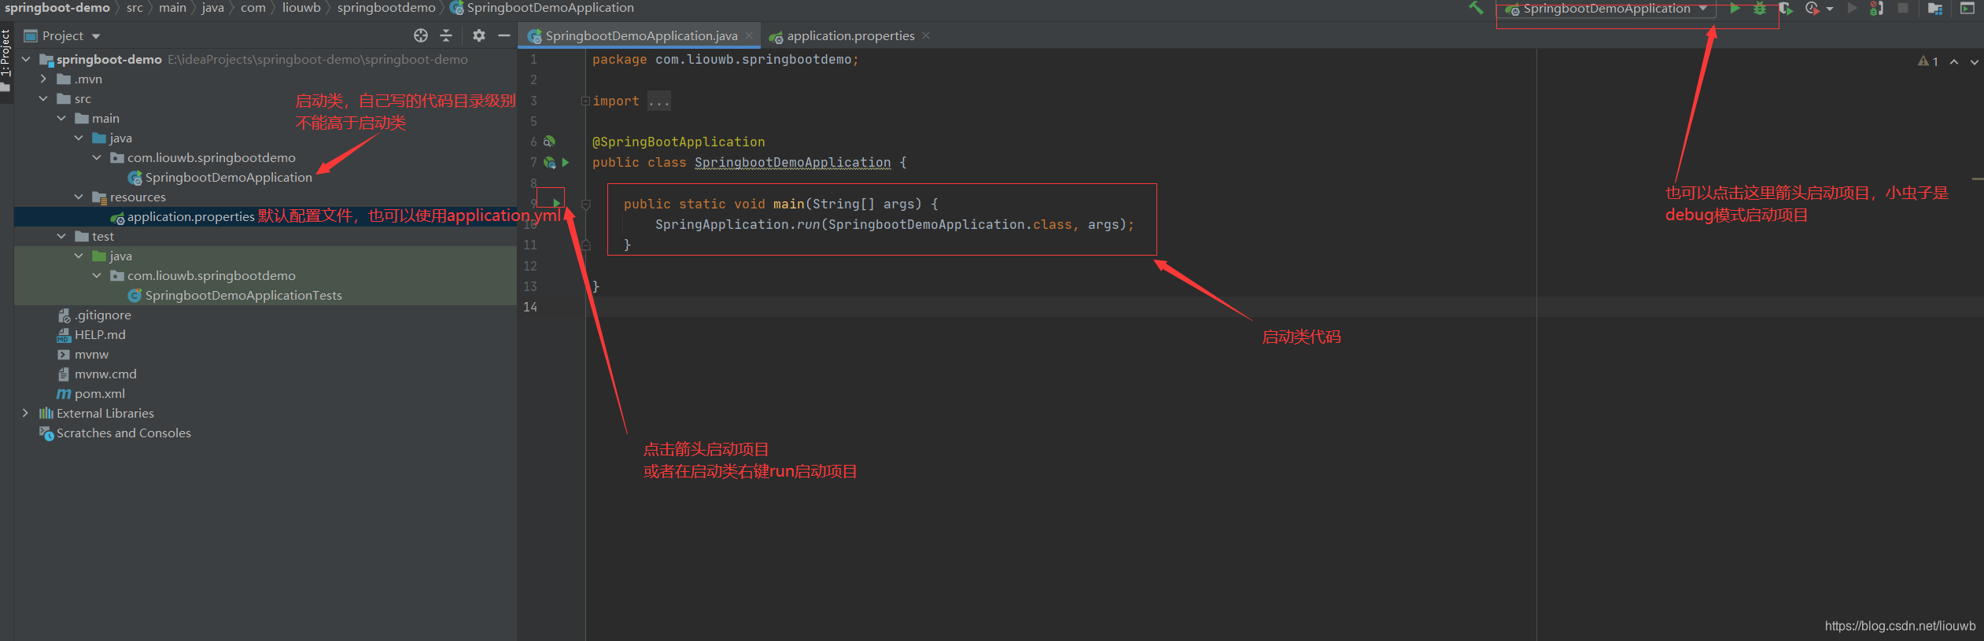The height and width of the screenshot is (641, 1984).
Task: Click the green Run arrow in the toolbar
Action: pyautogui.click(x=1735, y=9)
